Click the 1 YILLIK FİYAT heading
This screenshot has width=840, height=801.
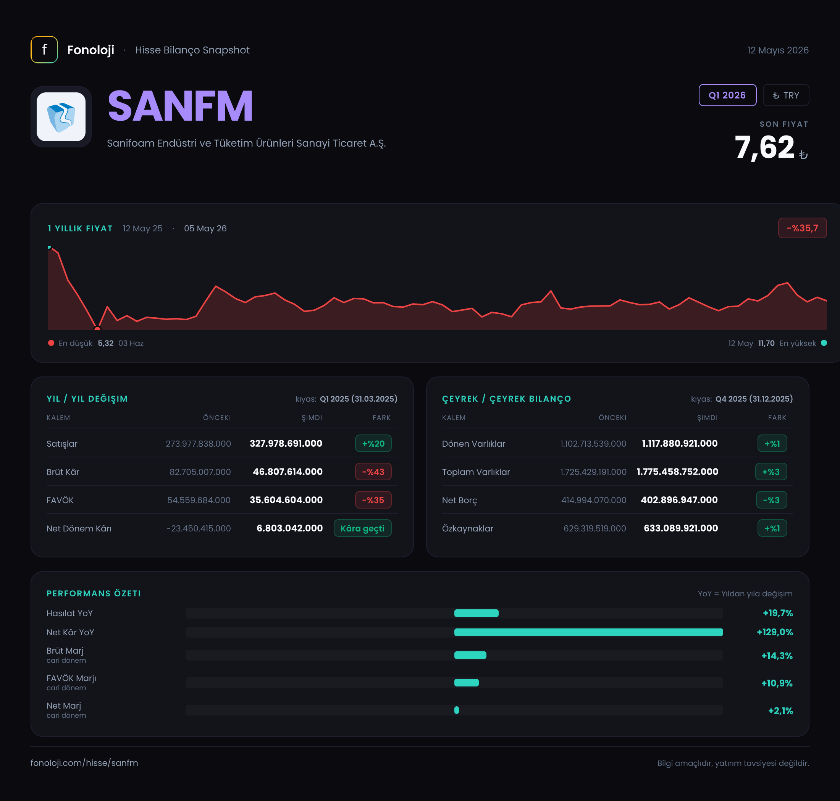click(x=80, y=228)
